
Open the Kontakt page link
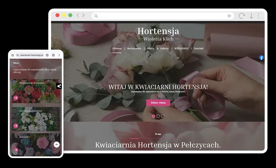199,48
